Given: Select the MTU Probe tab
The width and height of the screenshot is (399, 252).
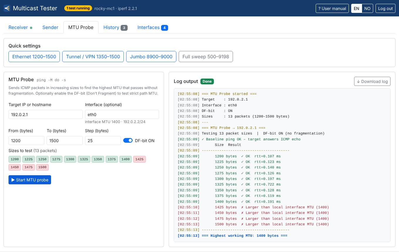Looking at the screenshot, I should (81, 27).
